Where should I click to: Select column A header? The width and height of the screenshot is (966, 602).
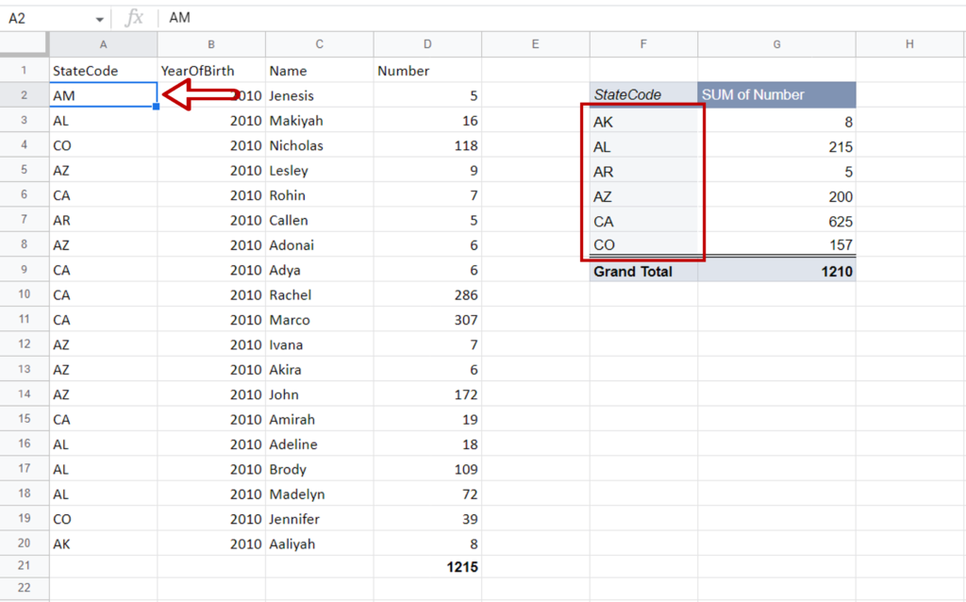click(x=103, y=43)
